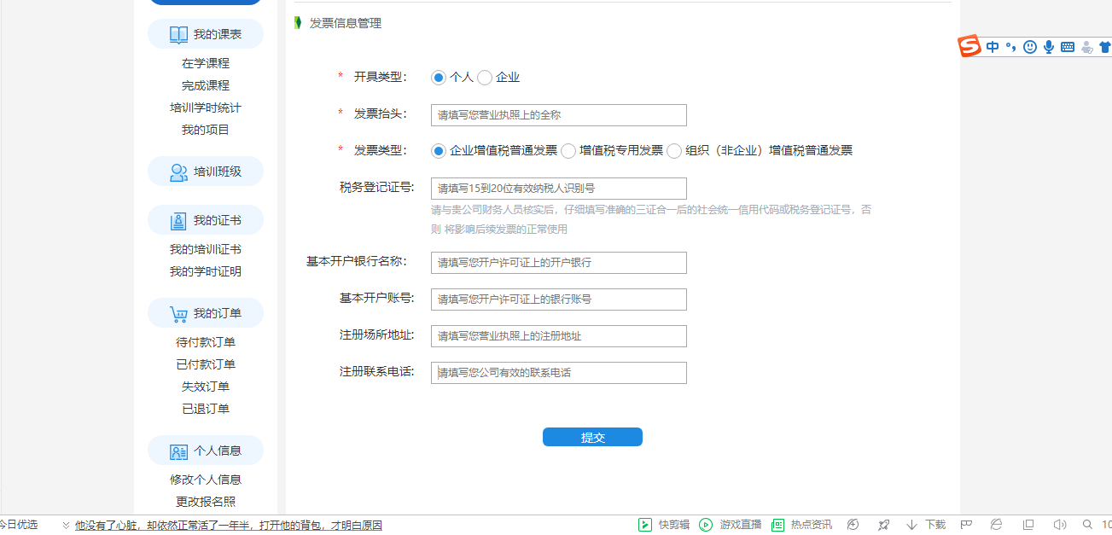Click the Sogou input method logo
Screen dimensions: 1112x535
tap(969, 47)
